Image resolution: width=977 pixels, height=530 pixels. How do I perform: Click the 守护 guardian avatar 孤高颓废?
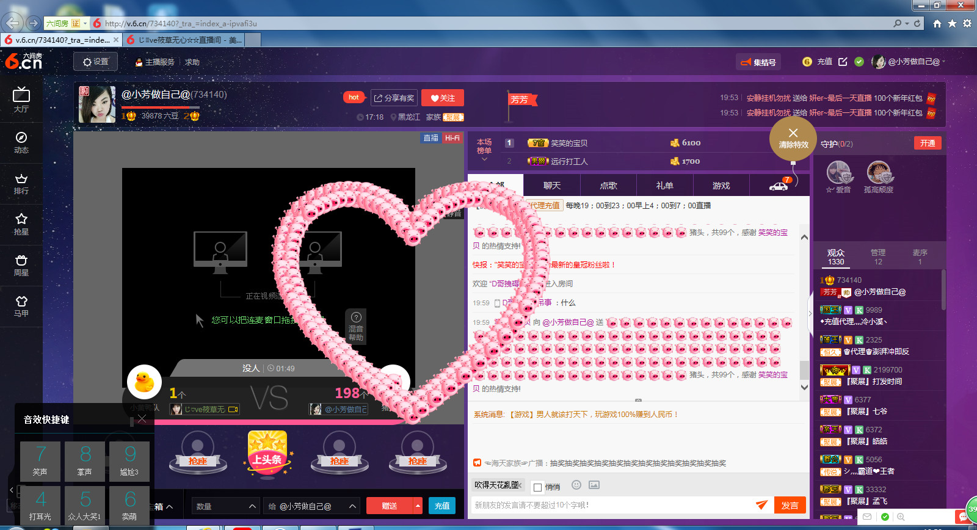coord(879,173)
